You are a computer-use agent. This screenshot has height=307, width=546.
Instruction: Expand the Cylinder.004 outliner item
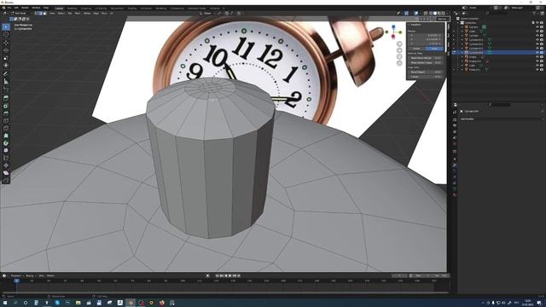tap(462, 53)
